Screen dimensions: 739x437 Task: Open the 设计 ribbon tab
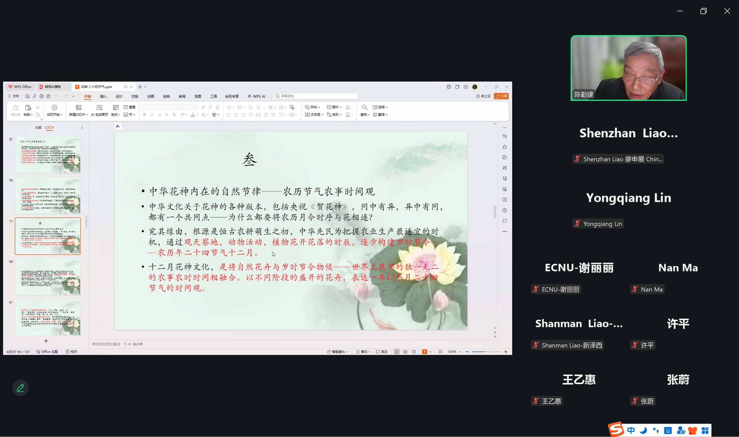[119, 96]
